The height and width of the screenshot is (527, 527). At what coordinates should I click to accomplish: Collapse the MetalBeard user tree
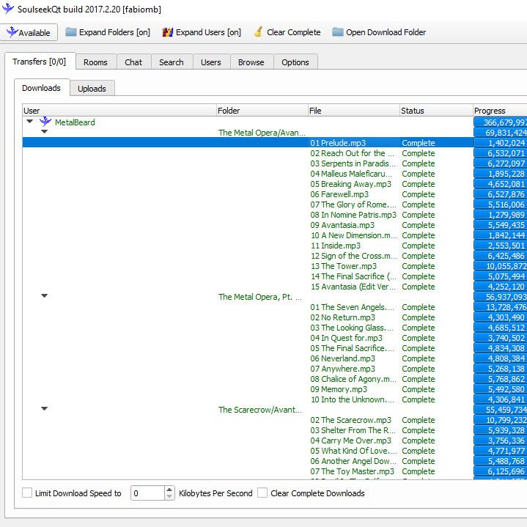click(x=29, y=122)
